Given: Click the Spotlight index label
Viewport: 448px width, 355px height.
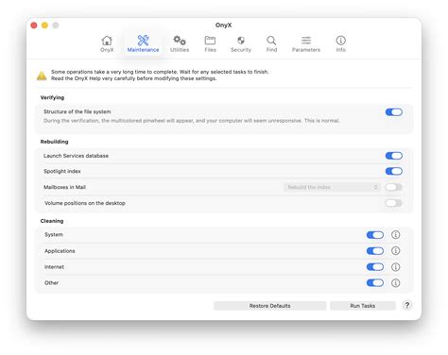Looking at the screenshot, I should tap(62, 171).
